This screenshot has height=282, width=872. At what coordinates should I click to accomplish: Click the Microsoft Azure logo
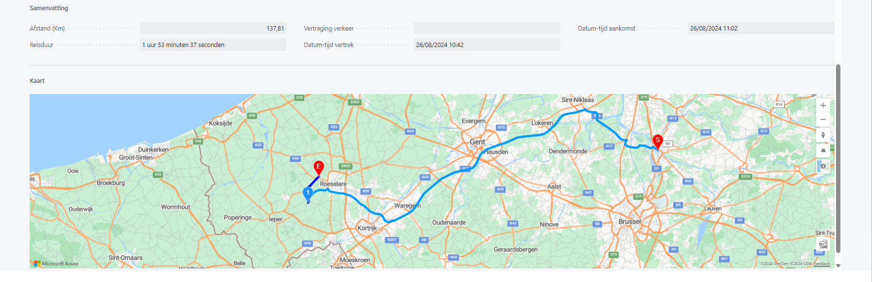pos(56,264)
